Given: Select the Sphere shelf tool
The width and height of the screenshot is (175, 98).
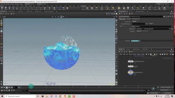Looking at the screenshot, I should point(6,8).
